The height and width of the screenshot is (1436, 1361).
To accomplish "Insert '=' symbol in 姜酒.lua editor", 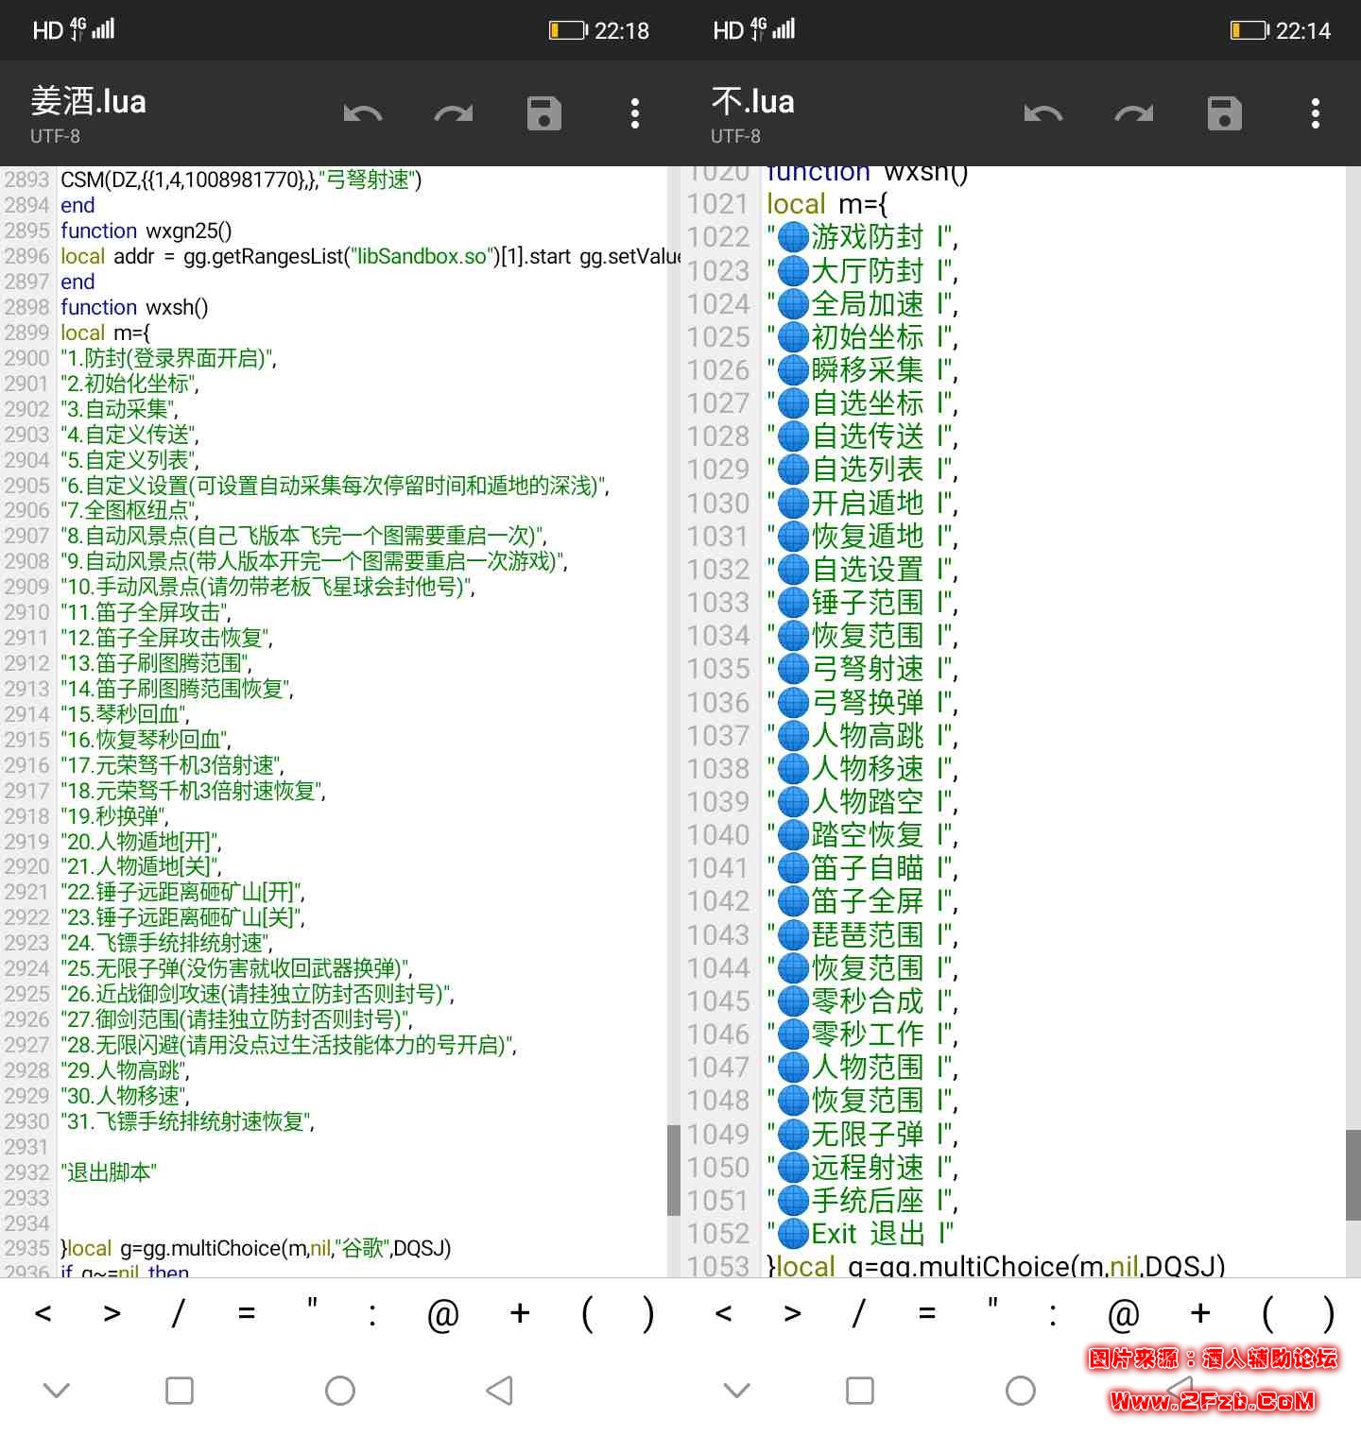I will click(x=247, y=1312).
